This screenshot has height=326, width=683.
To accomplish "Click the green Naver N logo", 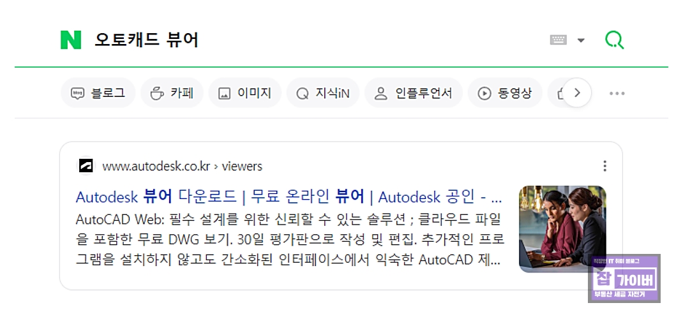I will click(71, 40).
